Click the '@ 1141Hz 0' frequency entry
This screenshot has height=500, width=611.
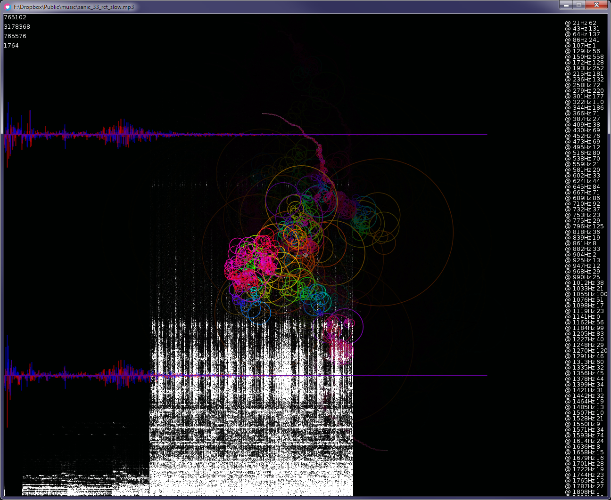[x=583, y=317]
